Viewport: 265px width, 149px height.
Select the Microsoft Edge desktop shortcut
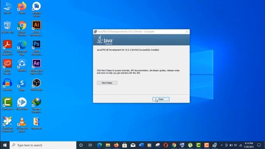pyautogui.click(x=22, y=48)
